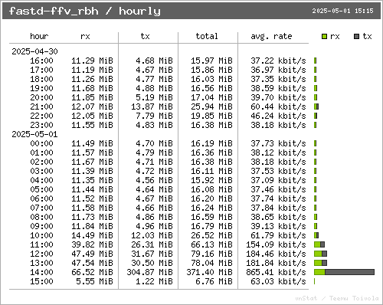
Task: Click rx value 11.19 MiB
Action: (x=92, y=70)
